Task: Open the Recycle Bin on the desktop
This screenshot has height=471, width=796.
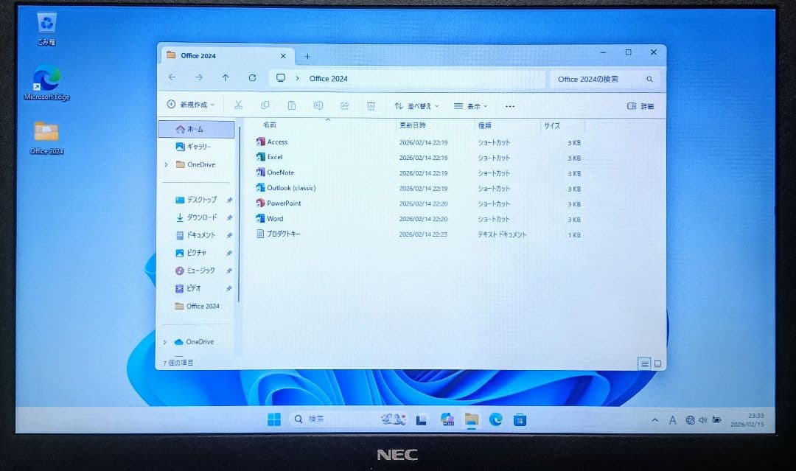Action: (x=46, y=29)
